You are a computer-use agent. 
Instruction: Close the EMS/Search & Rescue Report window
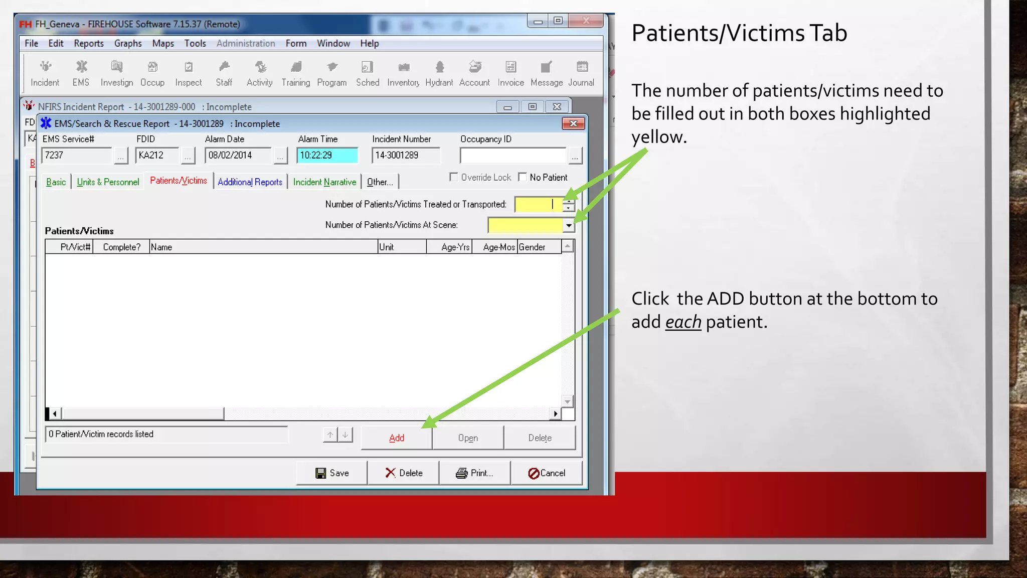click(x=574, y=123)
